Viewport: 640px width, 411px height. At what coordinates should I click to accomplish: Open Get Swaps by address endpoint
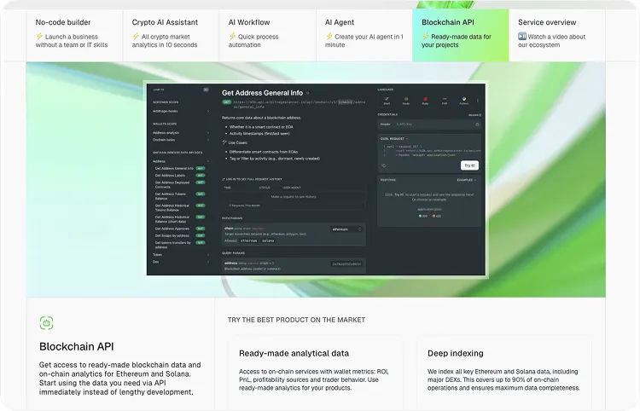point(172,235)
